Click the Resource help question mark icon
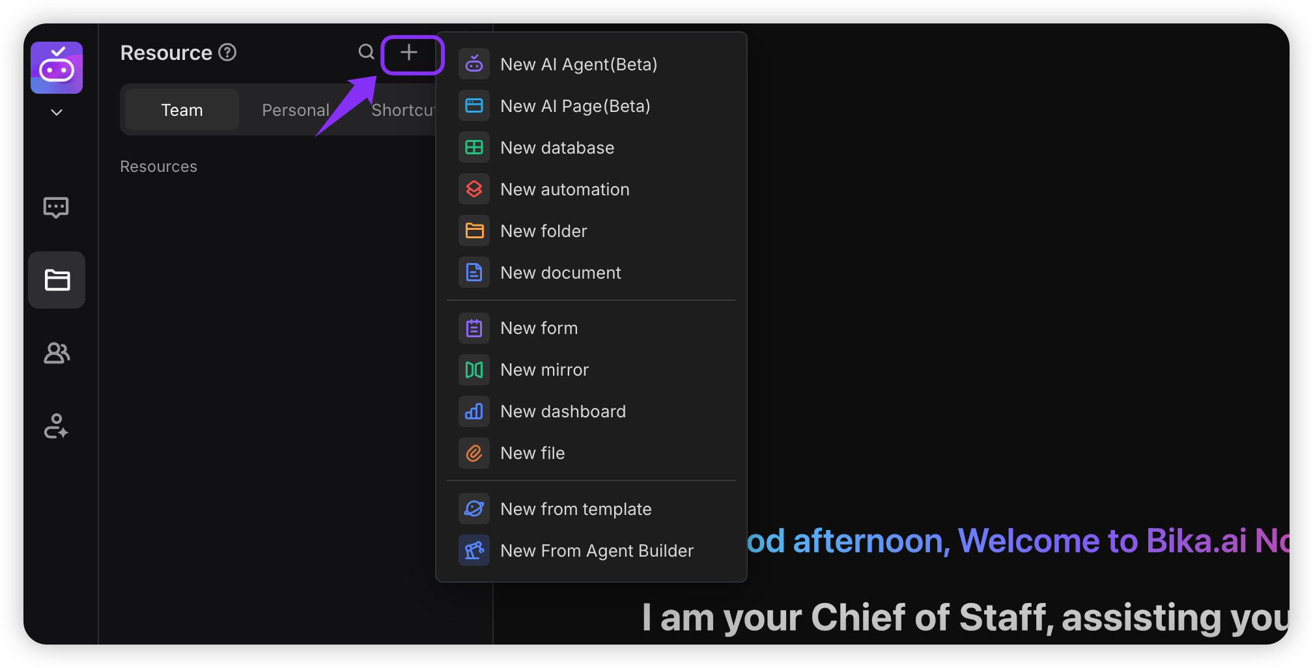 [x=227, y=52]
